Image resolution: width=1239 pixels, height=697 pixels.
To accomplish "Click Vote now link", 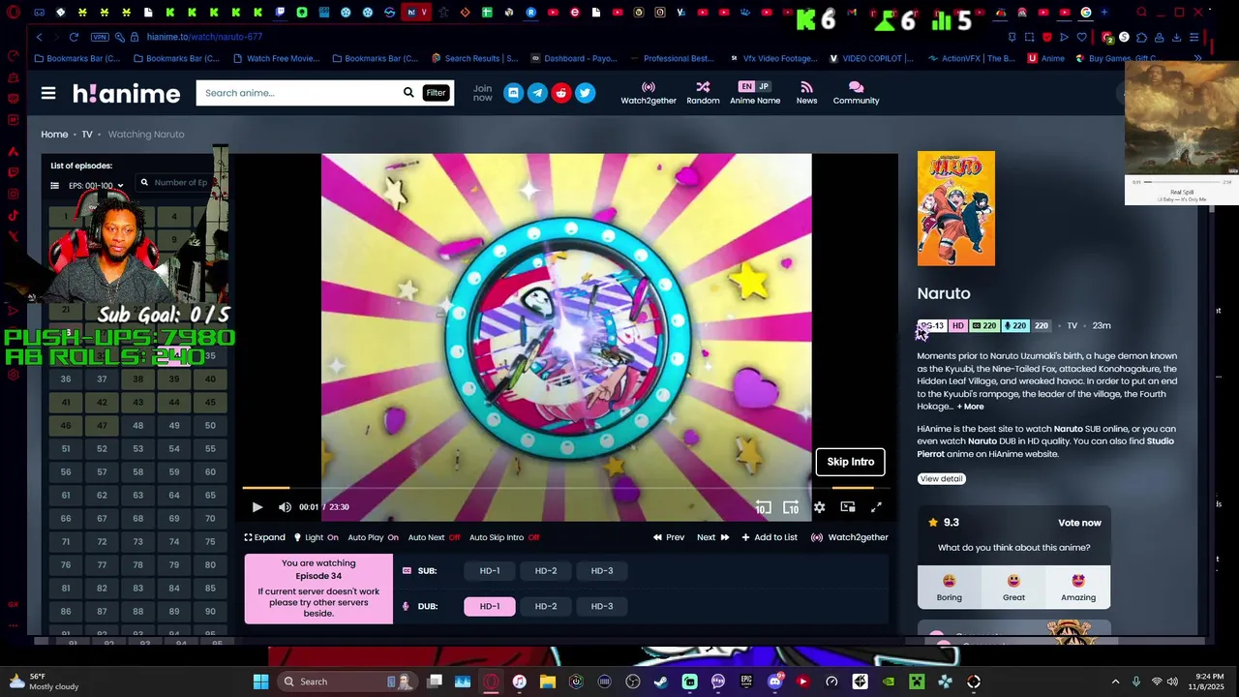I will point(1079,523).
